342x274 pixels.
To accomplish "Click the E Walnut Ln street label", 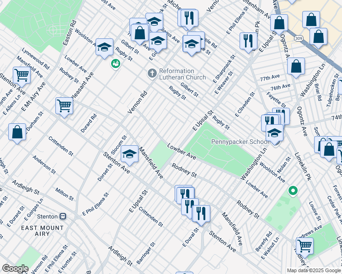I will coord(270,248).
